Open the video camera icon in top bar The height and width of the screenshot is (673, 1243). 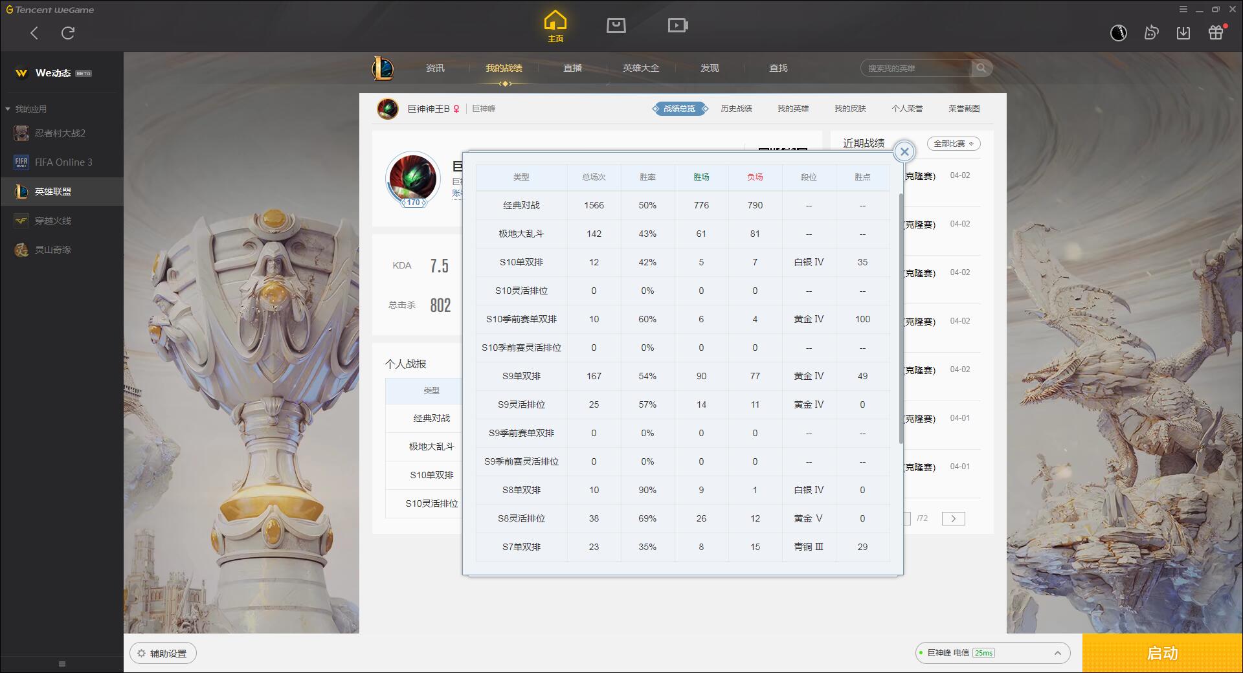[x=678, y=25]
